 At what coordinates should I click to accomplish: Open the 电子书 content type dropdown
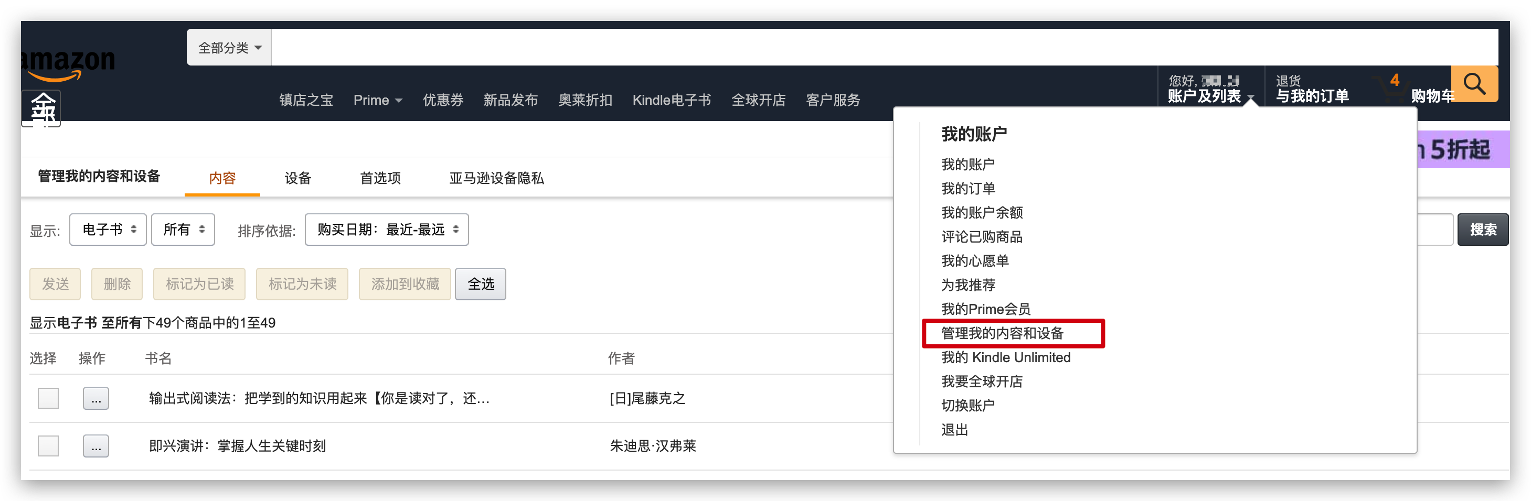point(108,229)
